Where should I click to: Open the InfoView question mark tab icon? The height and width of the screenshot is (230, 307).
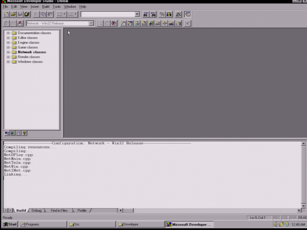pos(24,134)
